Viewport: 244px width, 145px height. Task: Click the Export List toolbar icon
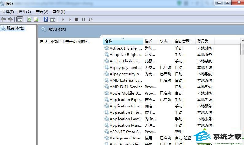(36, 19)
